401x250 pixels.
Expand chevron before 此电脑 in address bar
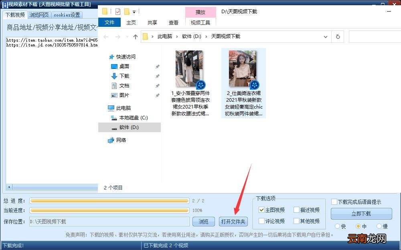(x=152, y=36)
